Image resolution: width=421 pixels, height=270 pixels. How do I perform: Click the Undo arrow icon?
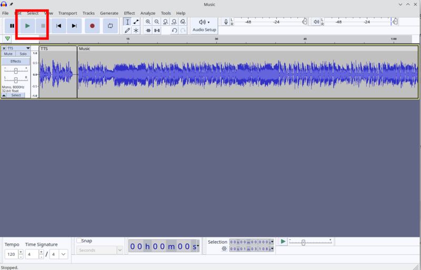point(174,31)
